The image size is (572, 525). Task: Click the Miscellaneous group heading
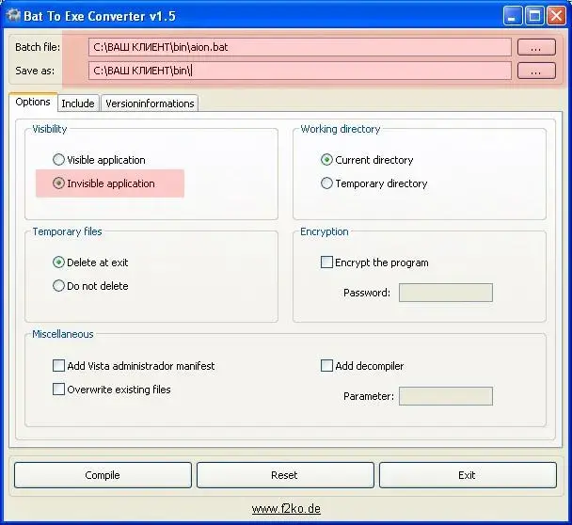pyautogui.click(x=63, y=334)
